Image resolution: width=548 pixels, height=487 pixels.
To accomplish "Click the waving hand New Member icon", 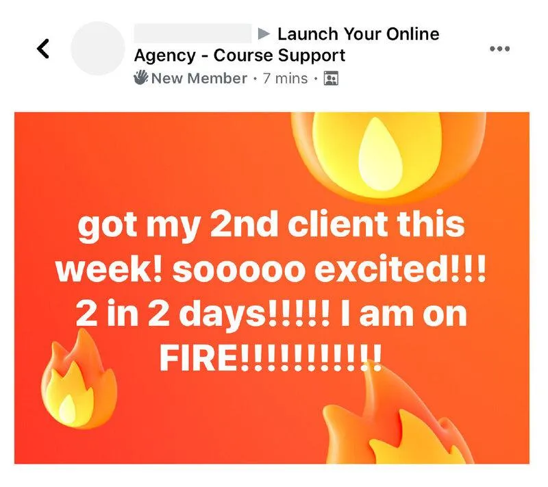I will click(x=141, y=77).
